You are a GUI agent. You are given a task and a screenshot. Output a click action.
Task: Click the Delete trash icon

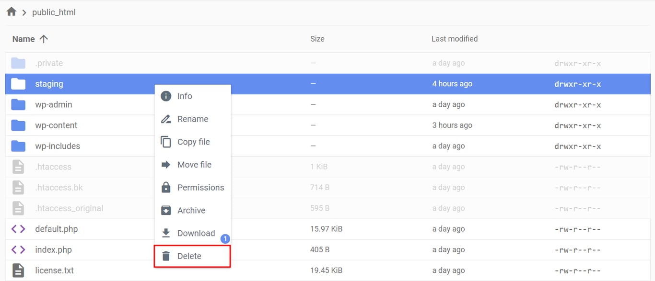165,256
